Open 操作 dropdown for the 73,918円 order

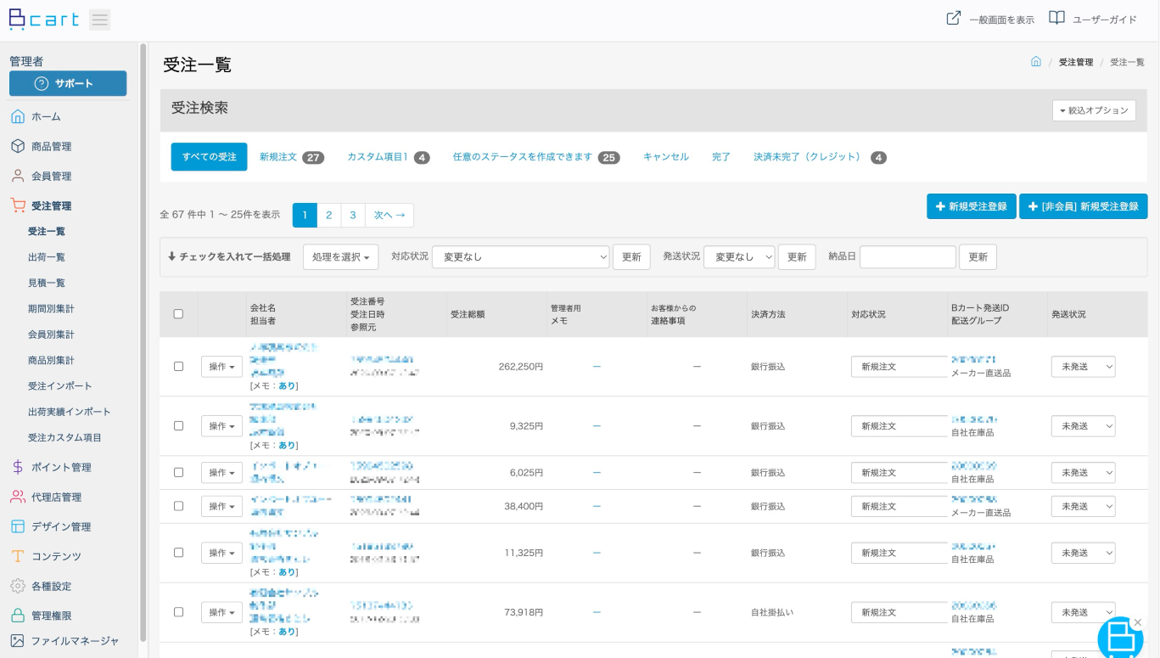[221, 612]
